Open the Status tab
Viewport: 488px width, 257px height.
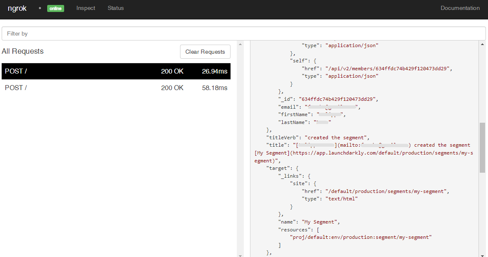tap(115, 8)
